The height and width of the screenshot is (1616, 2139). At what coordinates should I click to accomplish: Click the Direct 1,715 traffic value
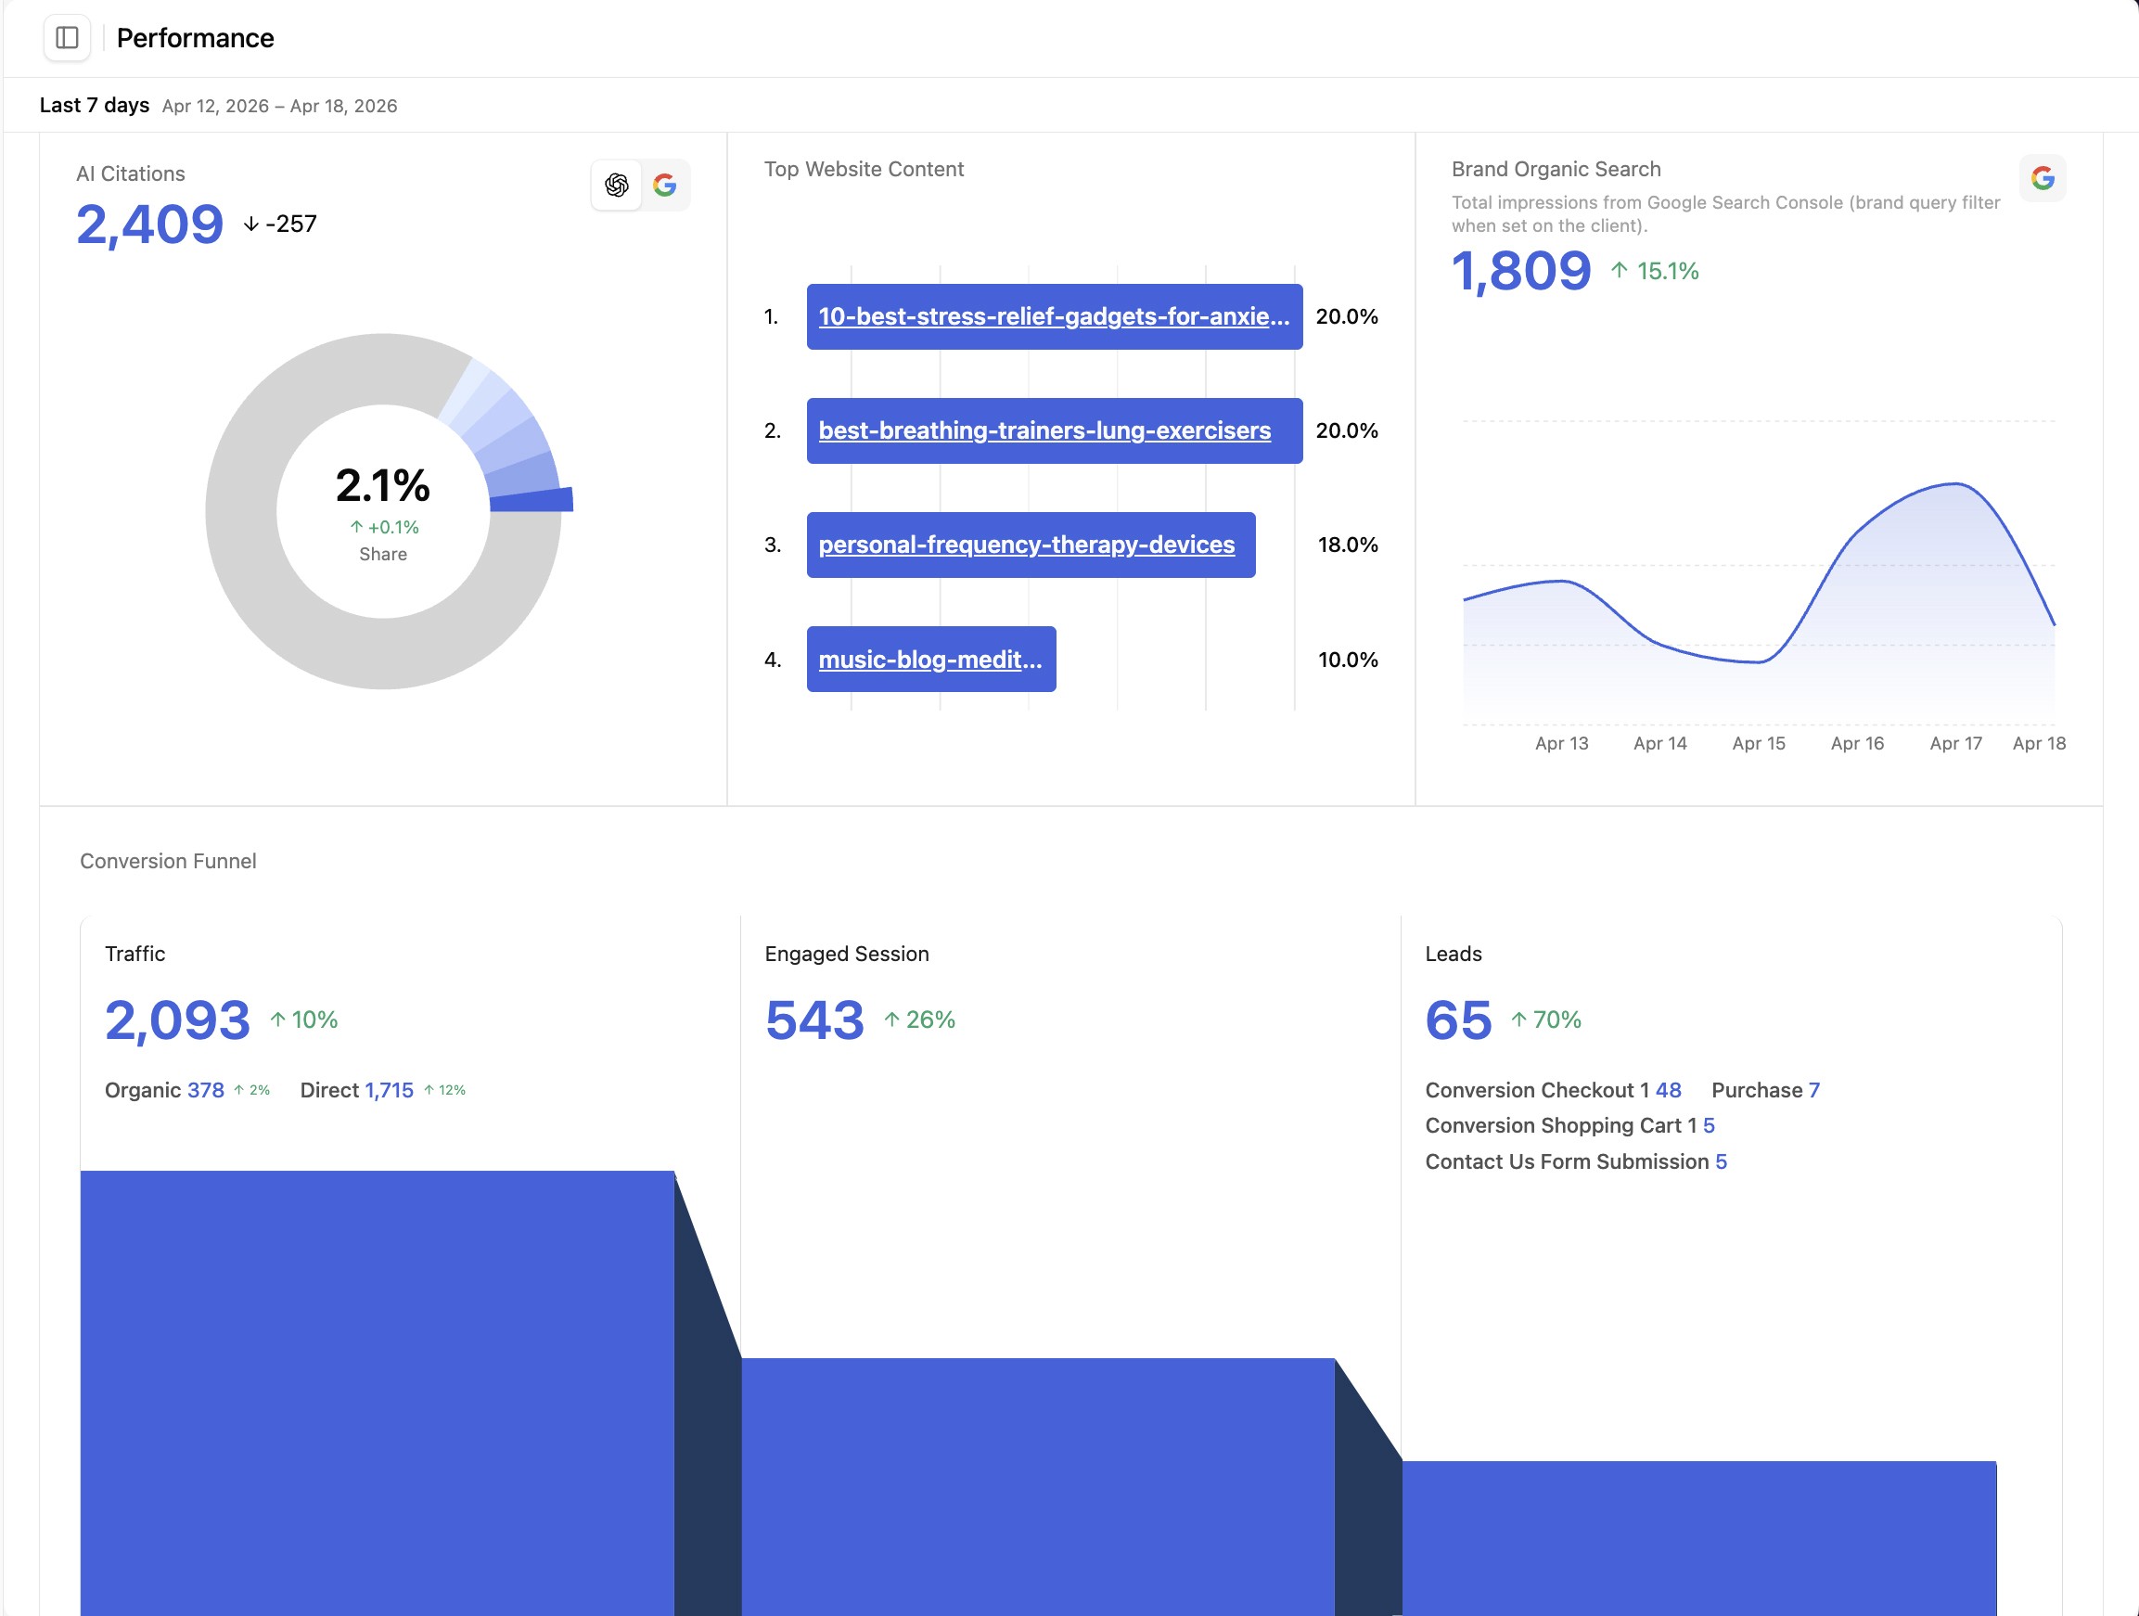pyautogui.click(x=389, y=1091)
